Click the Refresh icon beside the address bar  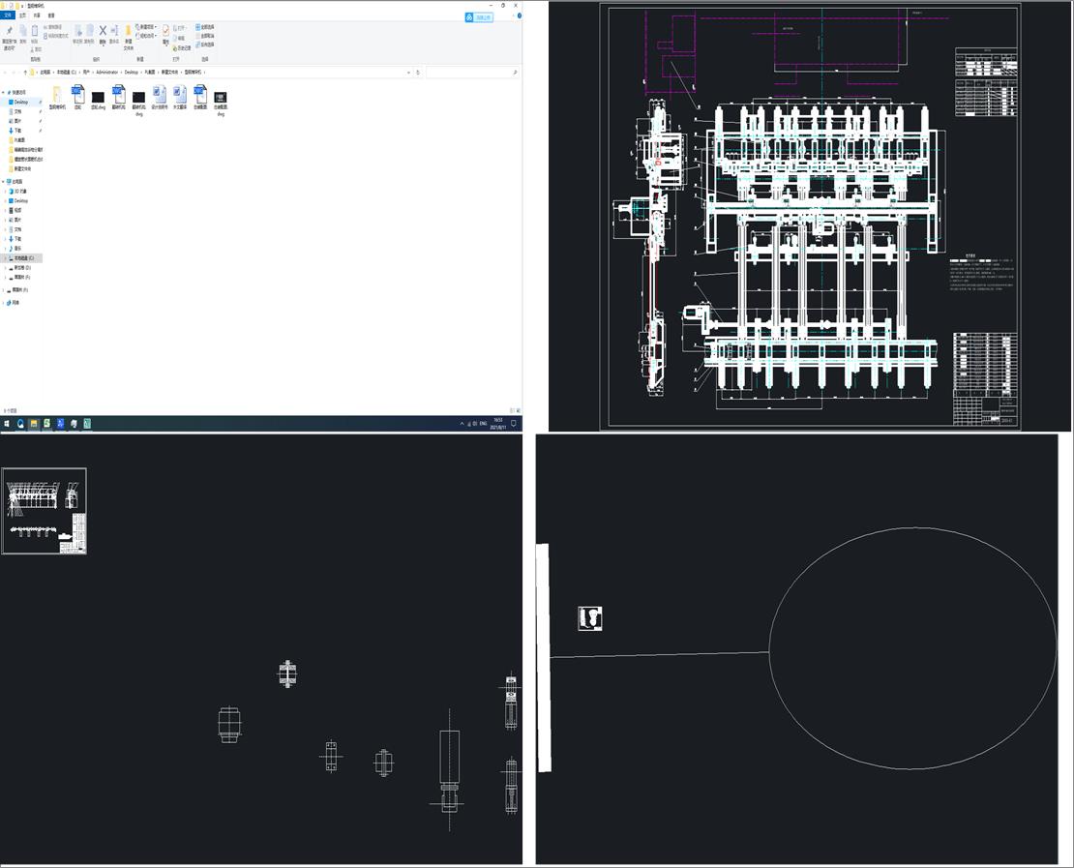click(418, 72)
